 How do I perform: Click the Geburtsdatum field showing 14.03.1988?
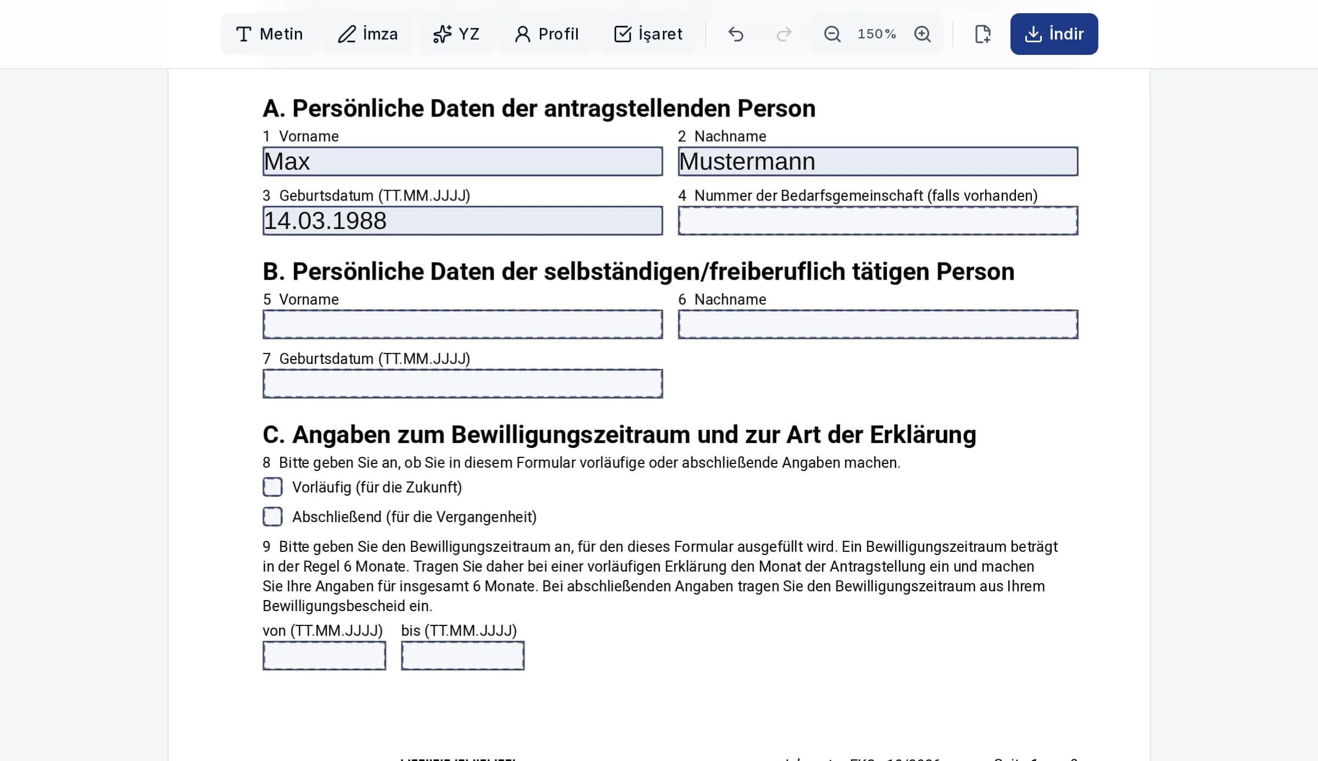[462, 221]
